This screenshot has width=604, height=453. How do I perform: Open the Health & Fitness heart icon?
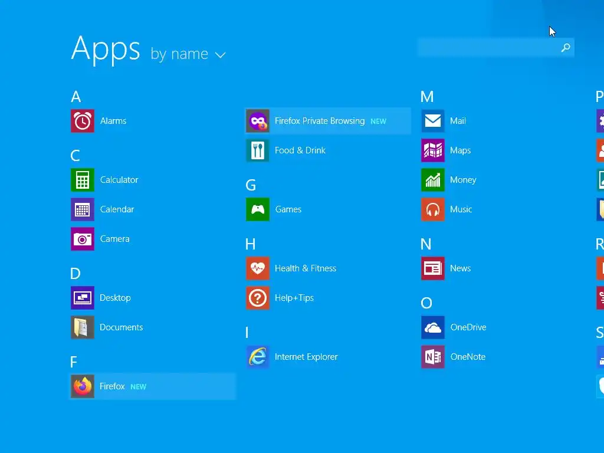click(x=258, y=268)
